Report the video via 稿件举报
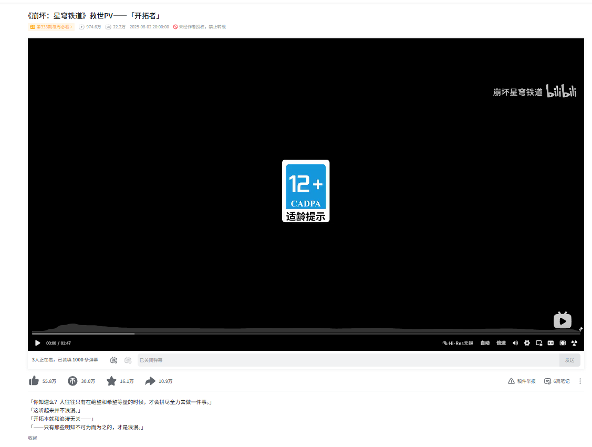 (x=522, y=381)
